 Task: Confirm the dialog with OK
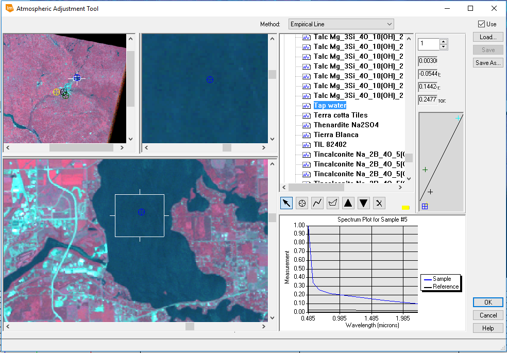(487, 302)
